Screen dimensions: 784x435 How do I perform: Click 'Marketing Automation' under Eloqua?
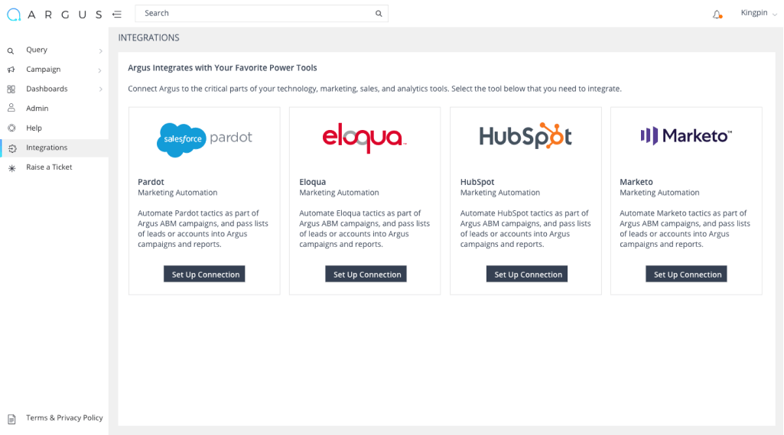click(339, 193)
